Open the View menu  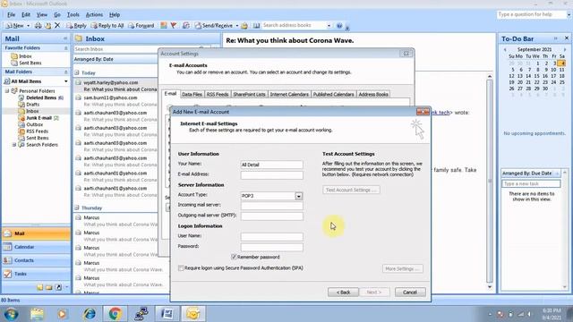click(x=42, y=14)
